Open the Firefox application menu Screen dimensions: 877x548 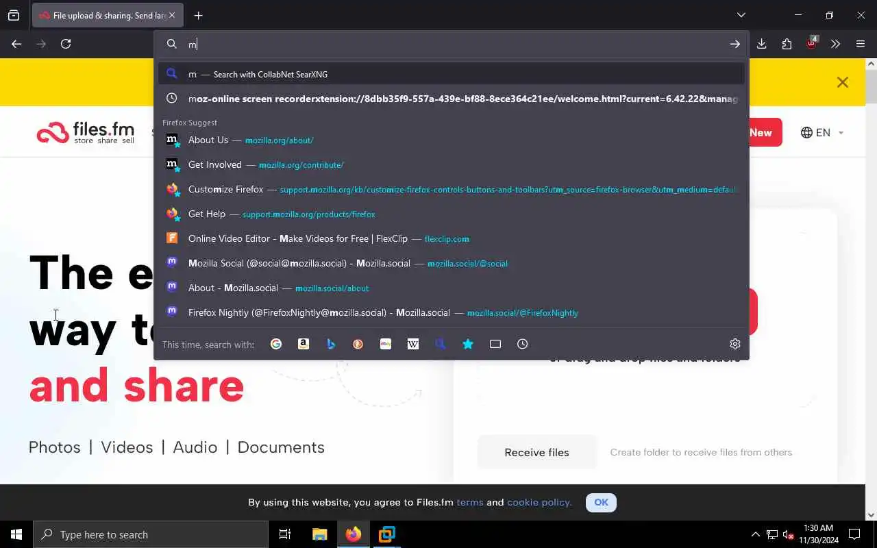click(x=861, y=44)
